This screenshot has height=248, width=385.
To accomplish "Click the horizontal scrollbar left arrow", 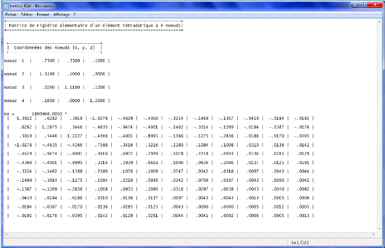I will (x=6, y=235).
